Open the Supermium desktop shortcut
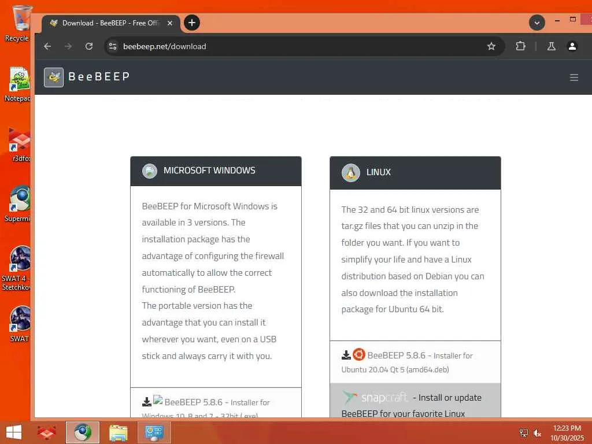This screenshot has height=444, width=592. [x=17, y=204]
